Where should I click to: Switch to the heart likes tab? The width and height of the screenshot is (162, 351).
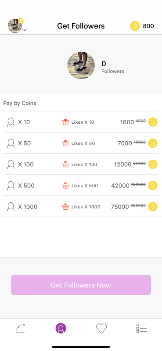[101, 328]
